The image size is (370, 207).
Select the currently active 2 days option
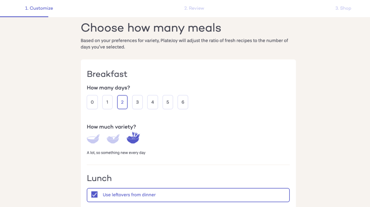pyautogui.click(x=122, y=102)
